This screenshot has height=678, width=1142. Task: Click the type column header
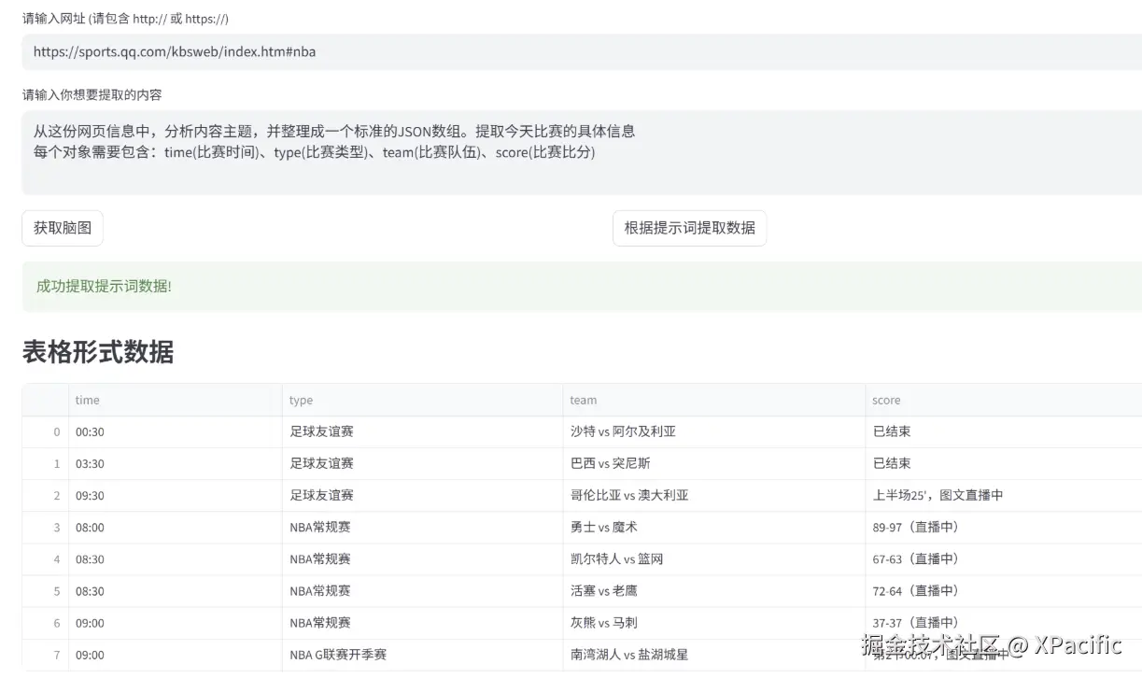point(422,400)
